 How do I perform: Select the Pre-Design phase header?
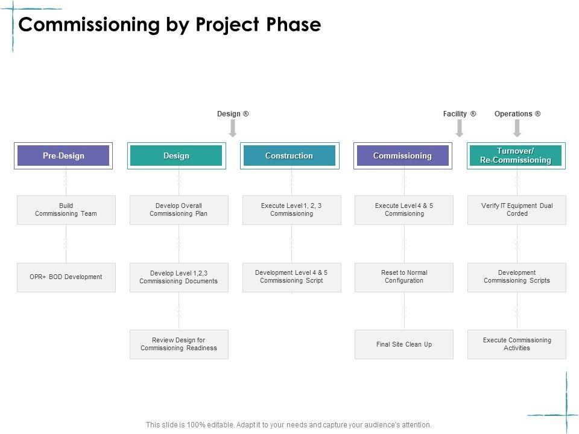63,156
